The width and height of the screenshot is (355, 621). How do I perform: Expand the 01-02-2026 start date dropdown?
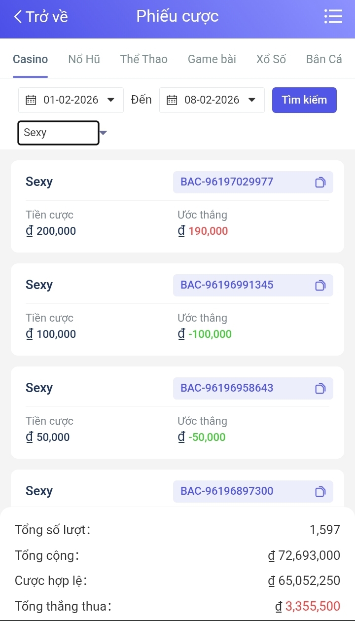[x=111, y=100]
